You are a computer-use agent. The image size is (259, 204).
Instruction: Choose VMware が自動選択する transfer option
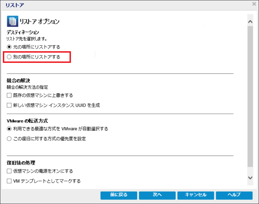(9, 129)
